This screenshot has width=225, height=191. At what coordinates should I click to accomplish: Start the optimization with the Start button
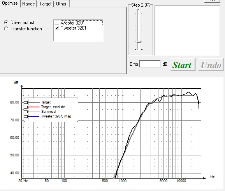[x=183, y=65]
